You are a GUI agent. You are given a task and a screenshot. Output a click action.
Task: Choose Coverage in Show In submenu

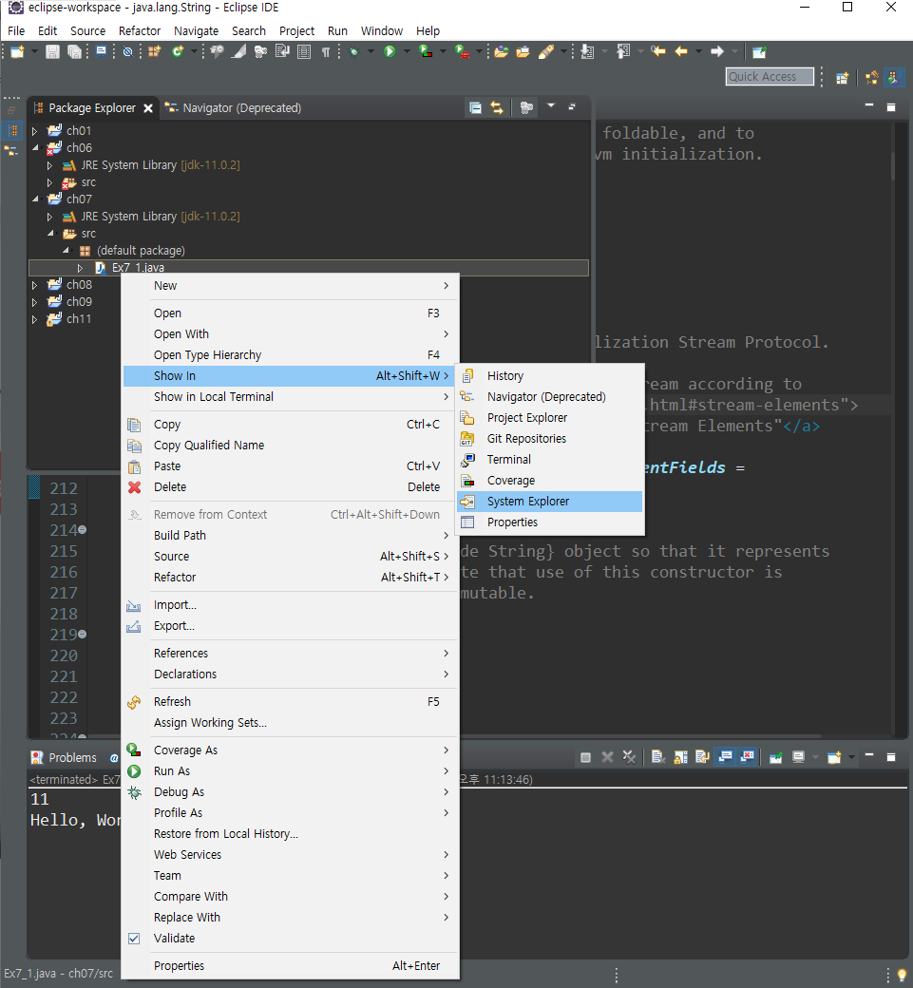(549, 480)
